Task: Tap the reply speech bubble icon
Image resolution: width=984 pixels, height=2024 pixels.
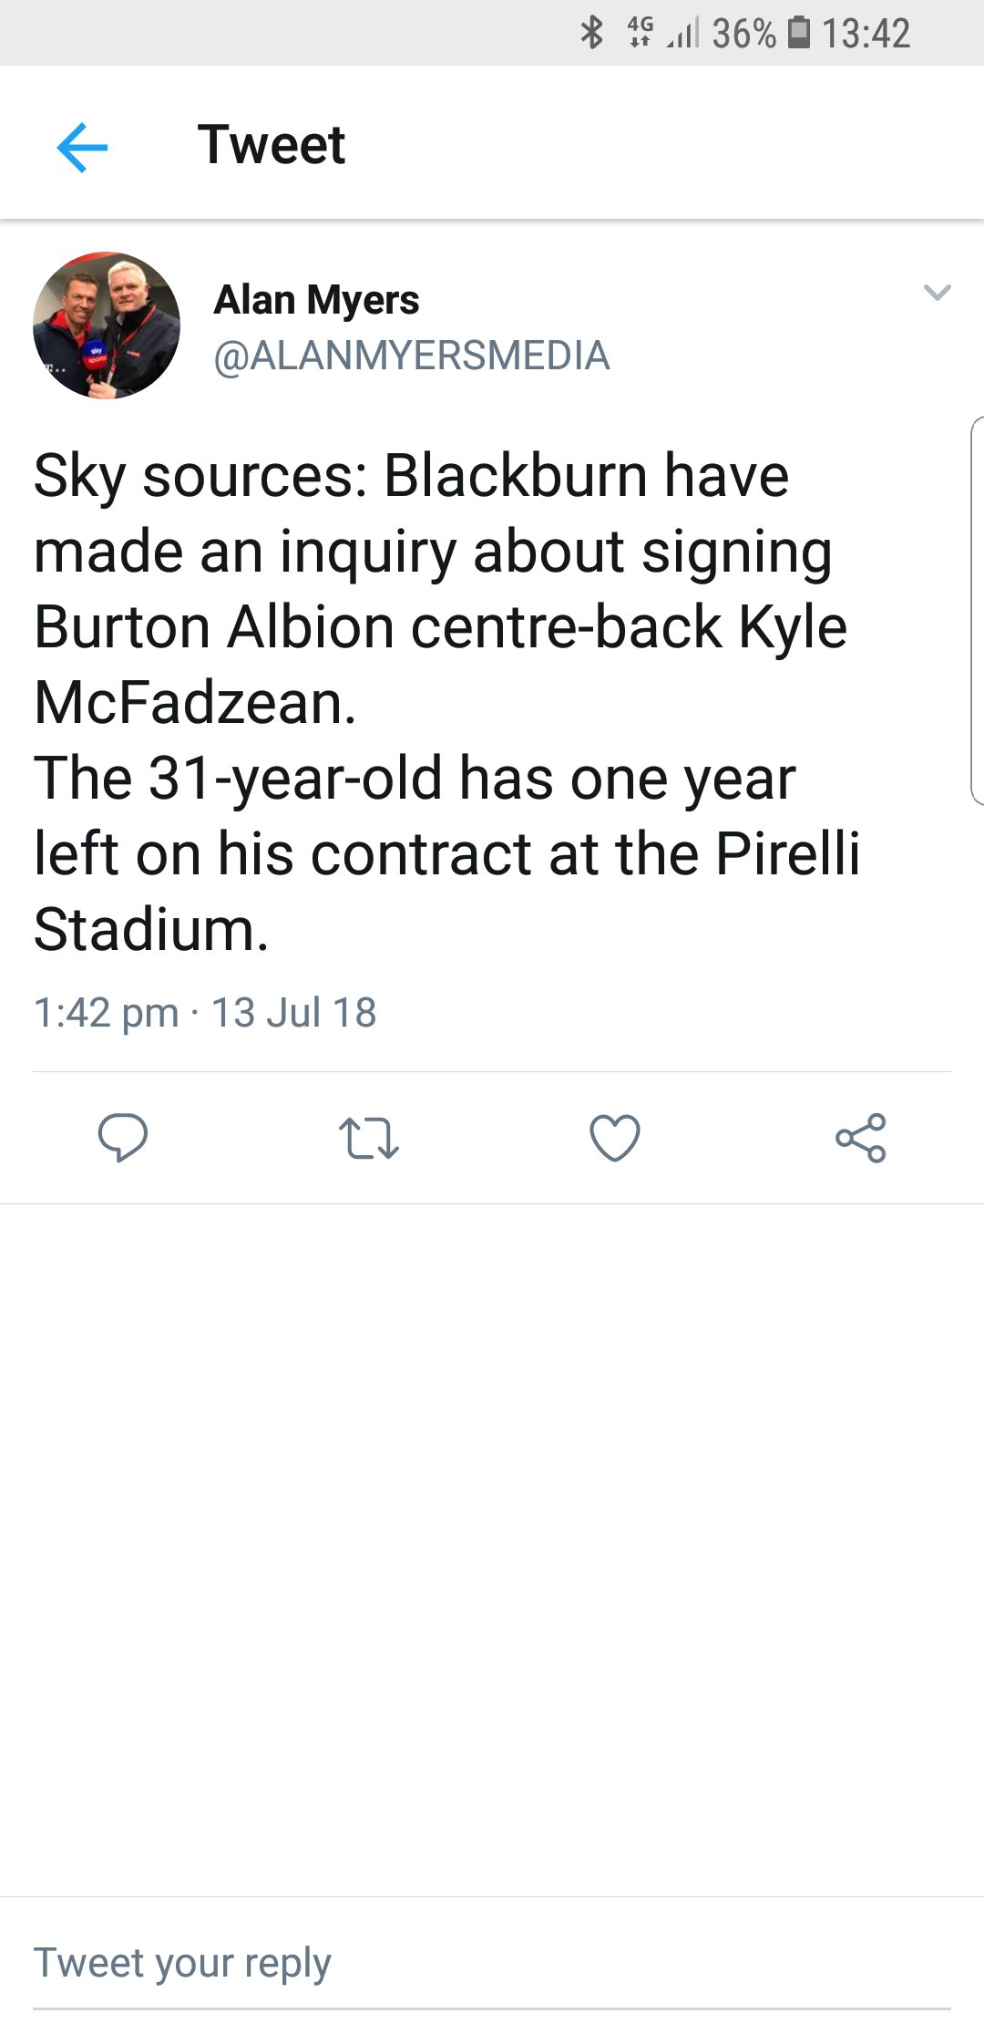Action: tap(123, 1137)
